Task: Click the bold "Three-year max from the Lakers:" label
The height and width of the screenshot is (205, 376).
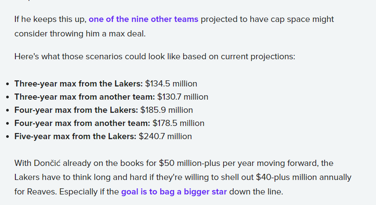Action: [79, 83]
